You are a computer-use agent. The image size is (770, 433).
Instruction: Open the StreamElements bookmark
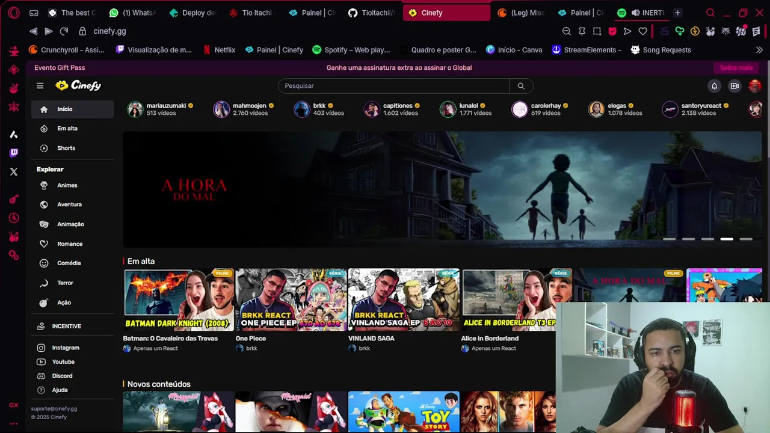tap(587, 50)
